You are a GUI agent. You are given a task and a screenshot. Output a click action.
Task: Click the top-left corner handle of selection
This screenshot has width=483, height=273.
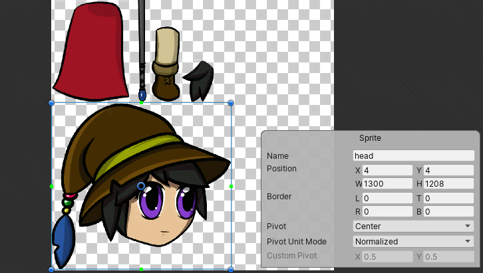tap(52, 103)
